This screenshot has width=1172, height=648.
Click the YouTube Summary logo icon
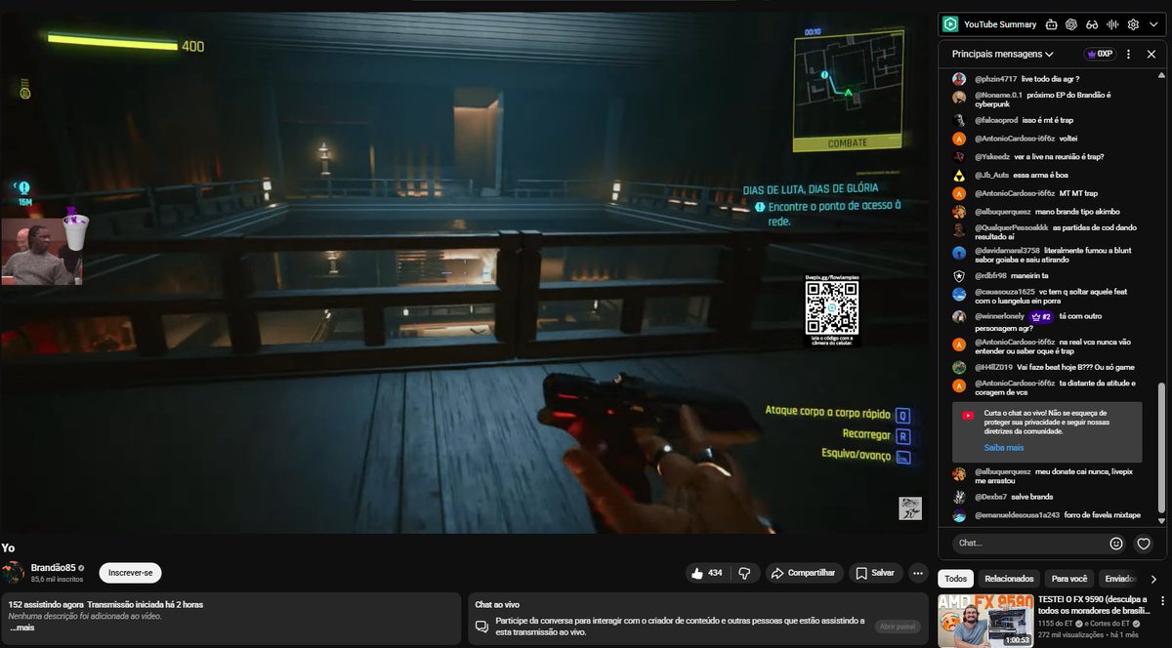click(x=950, y=24)
